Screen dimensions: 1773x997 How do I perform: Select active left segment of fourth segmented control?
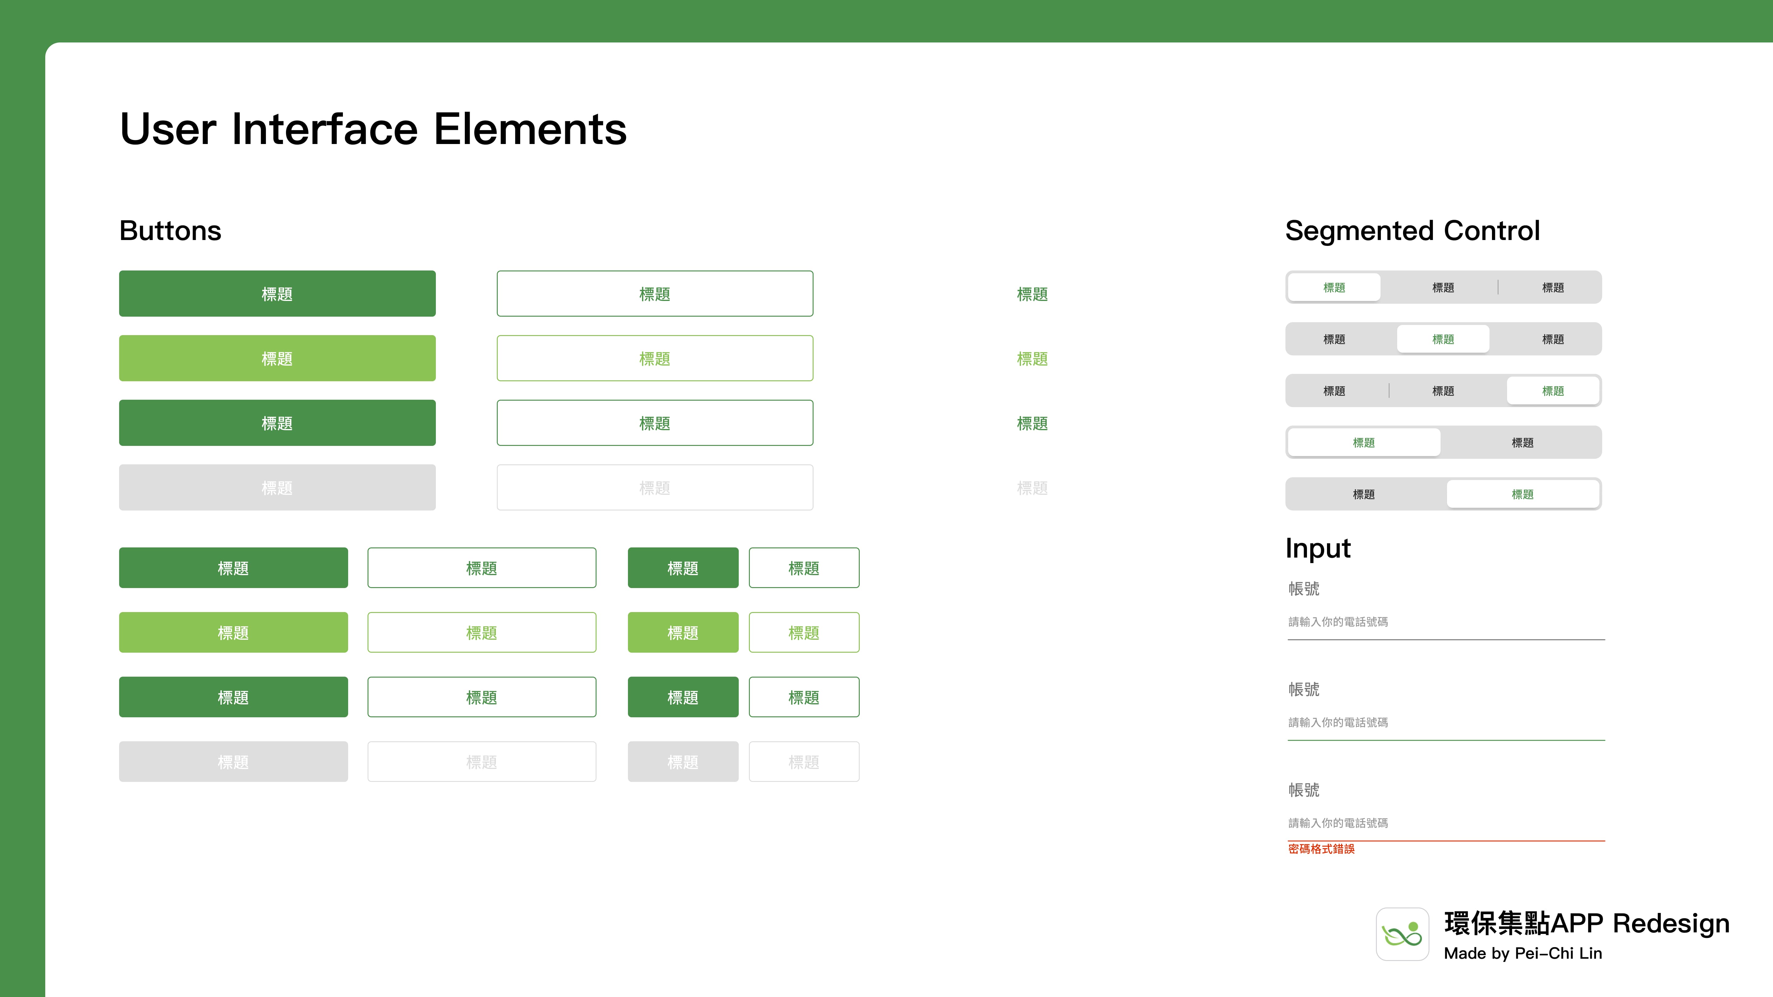[1364, 442]
